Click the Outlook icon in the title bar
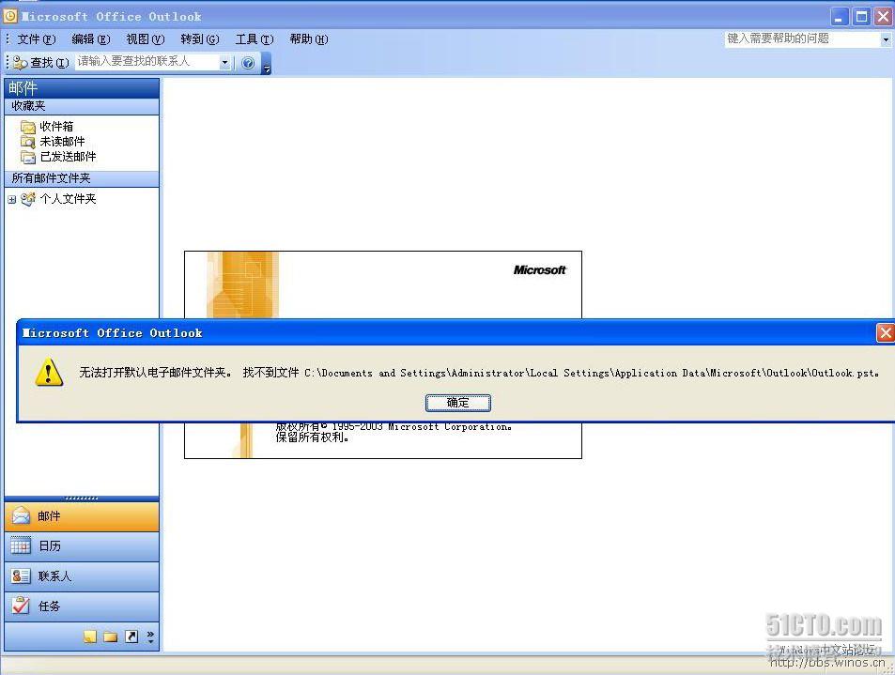Viewport: 895px width, 675px height. pos(10,16)
